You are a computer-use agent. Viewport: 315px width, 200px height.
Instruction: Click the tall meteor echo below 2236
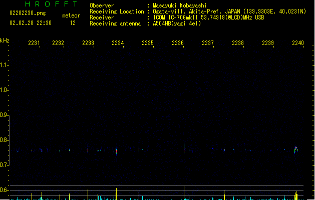184,147
